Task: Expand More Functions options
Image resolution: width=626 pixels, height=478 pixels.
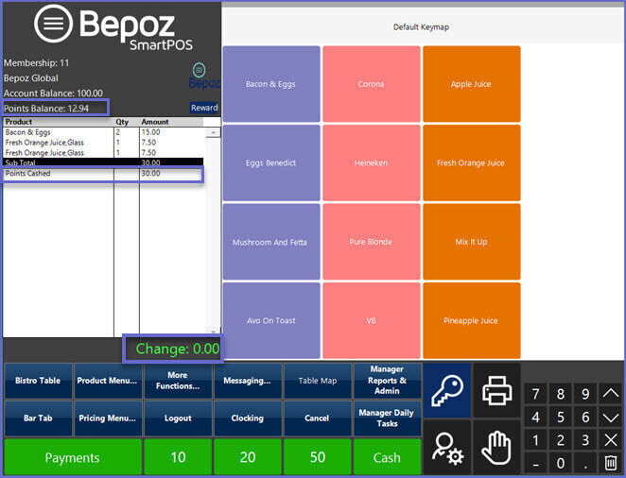Action: click(x=177, y=381)
